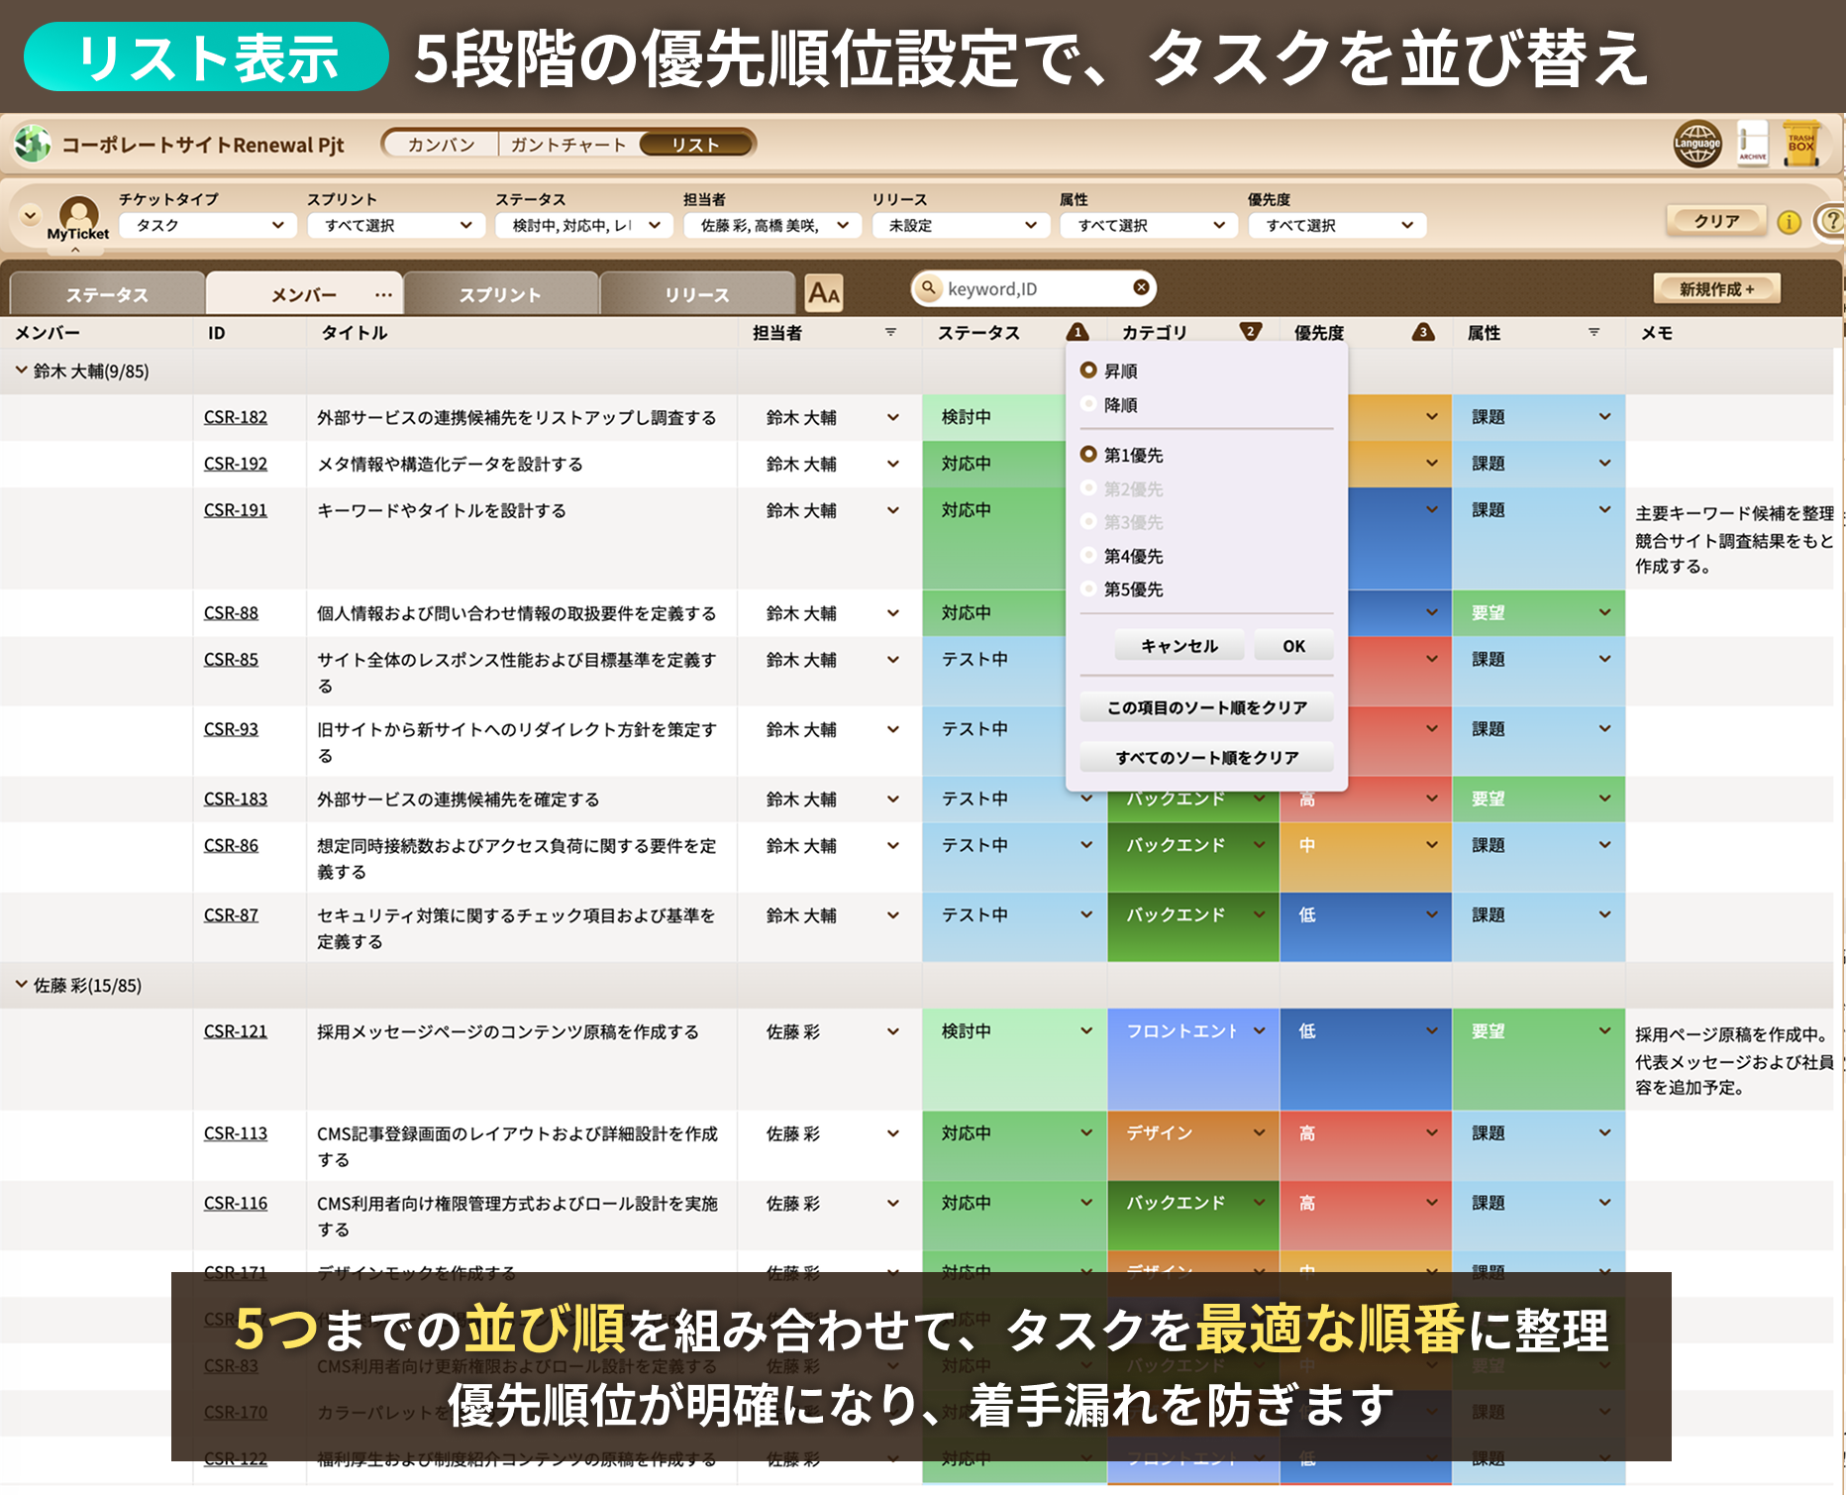Switch to ガントチャート view
This screenshot has height=1495, width=1846.
[568, 145]
